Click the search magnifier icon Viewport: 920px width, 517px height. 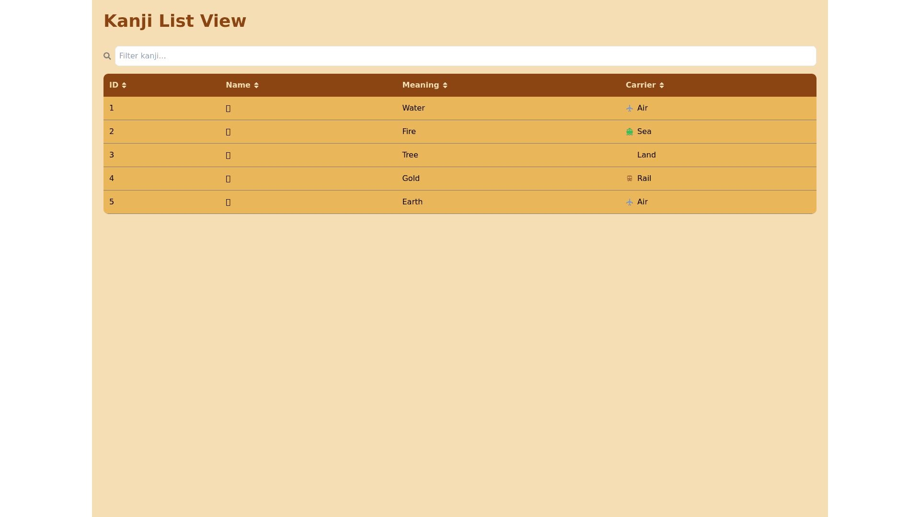coord(107,56)
